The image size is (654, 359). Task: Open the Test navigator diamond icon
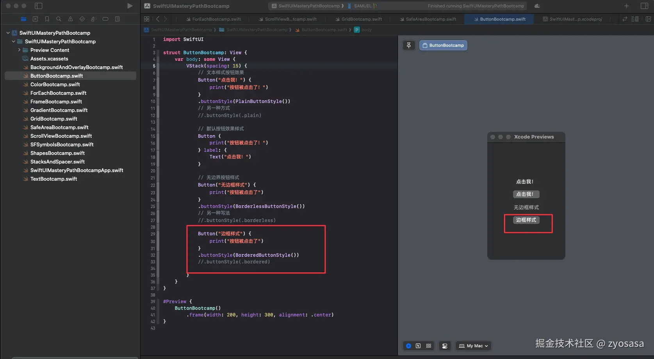point(82,19)
